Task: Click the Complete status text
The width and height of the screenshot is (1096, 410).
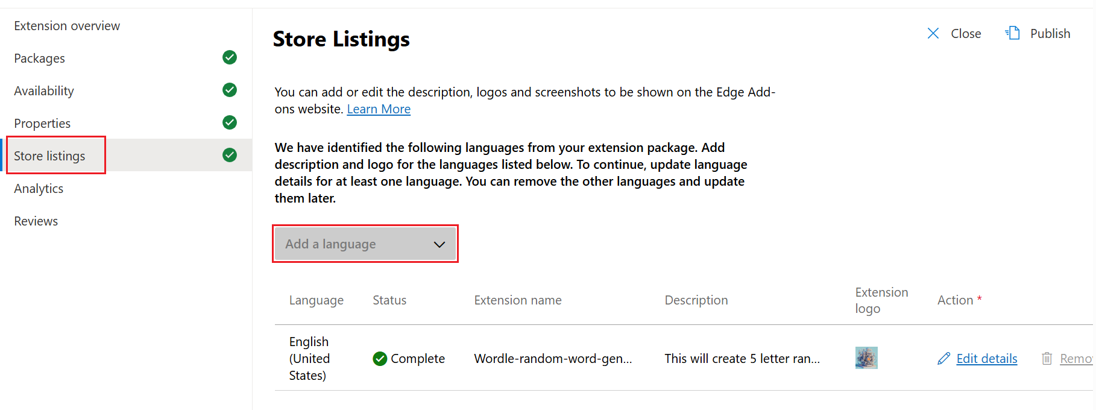Action: [418, 359]
